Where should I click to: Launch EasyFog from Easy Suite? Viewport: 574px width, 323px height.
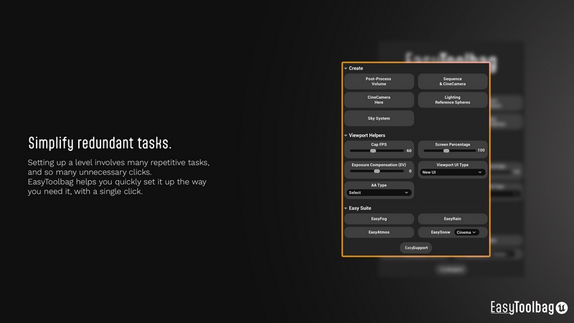coord(380,218)
